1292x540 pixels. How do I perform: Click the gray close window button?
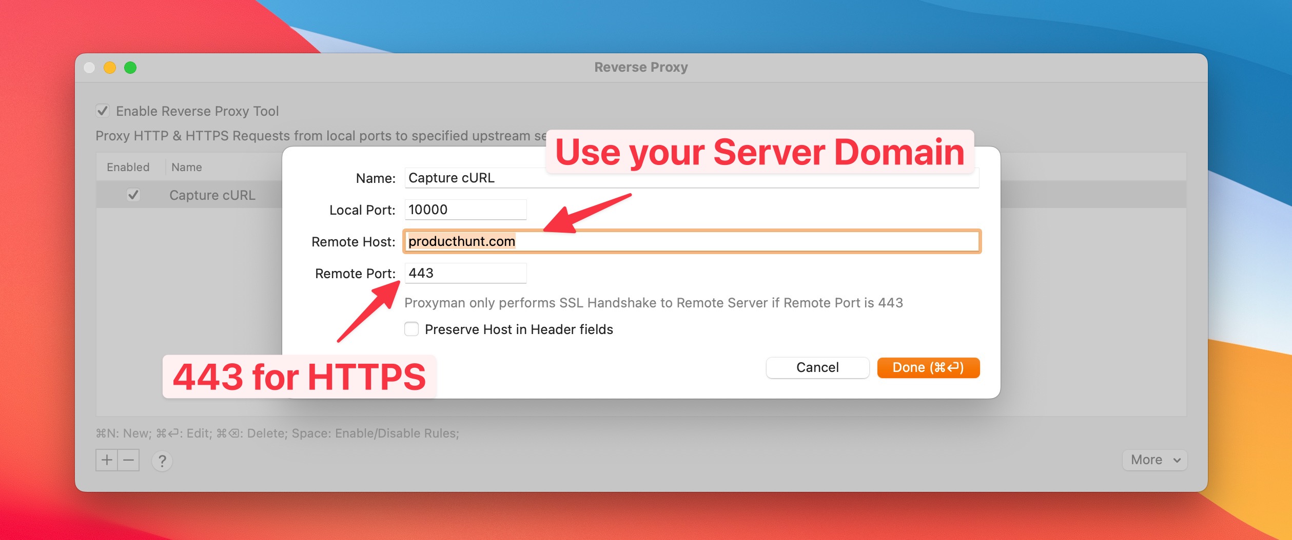click(89, 68)
